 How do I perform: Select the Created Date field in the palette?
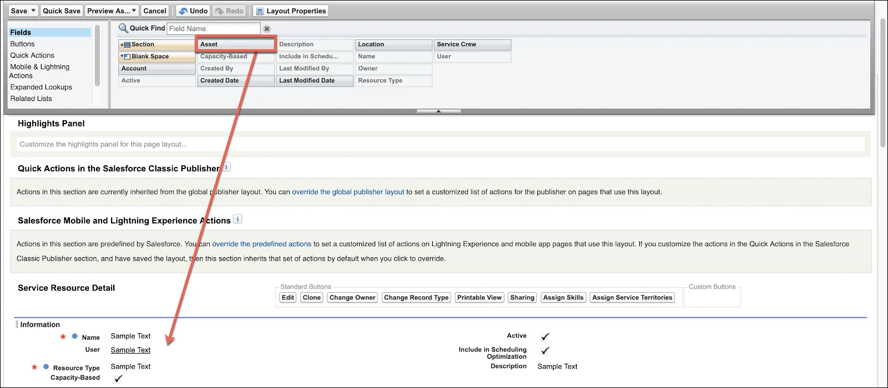tap(236, 81)
